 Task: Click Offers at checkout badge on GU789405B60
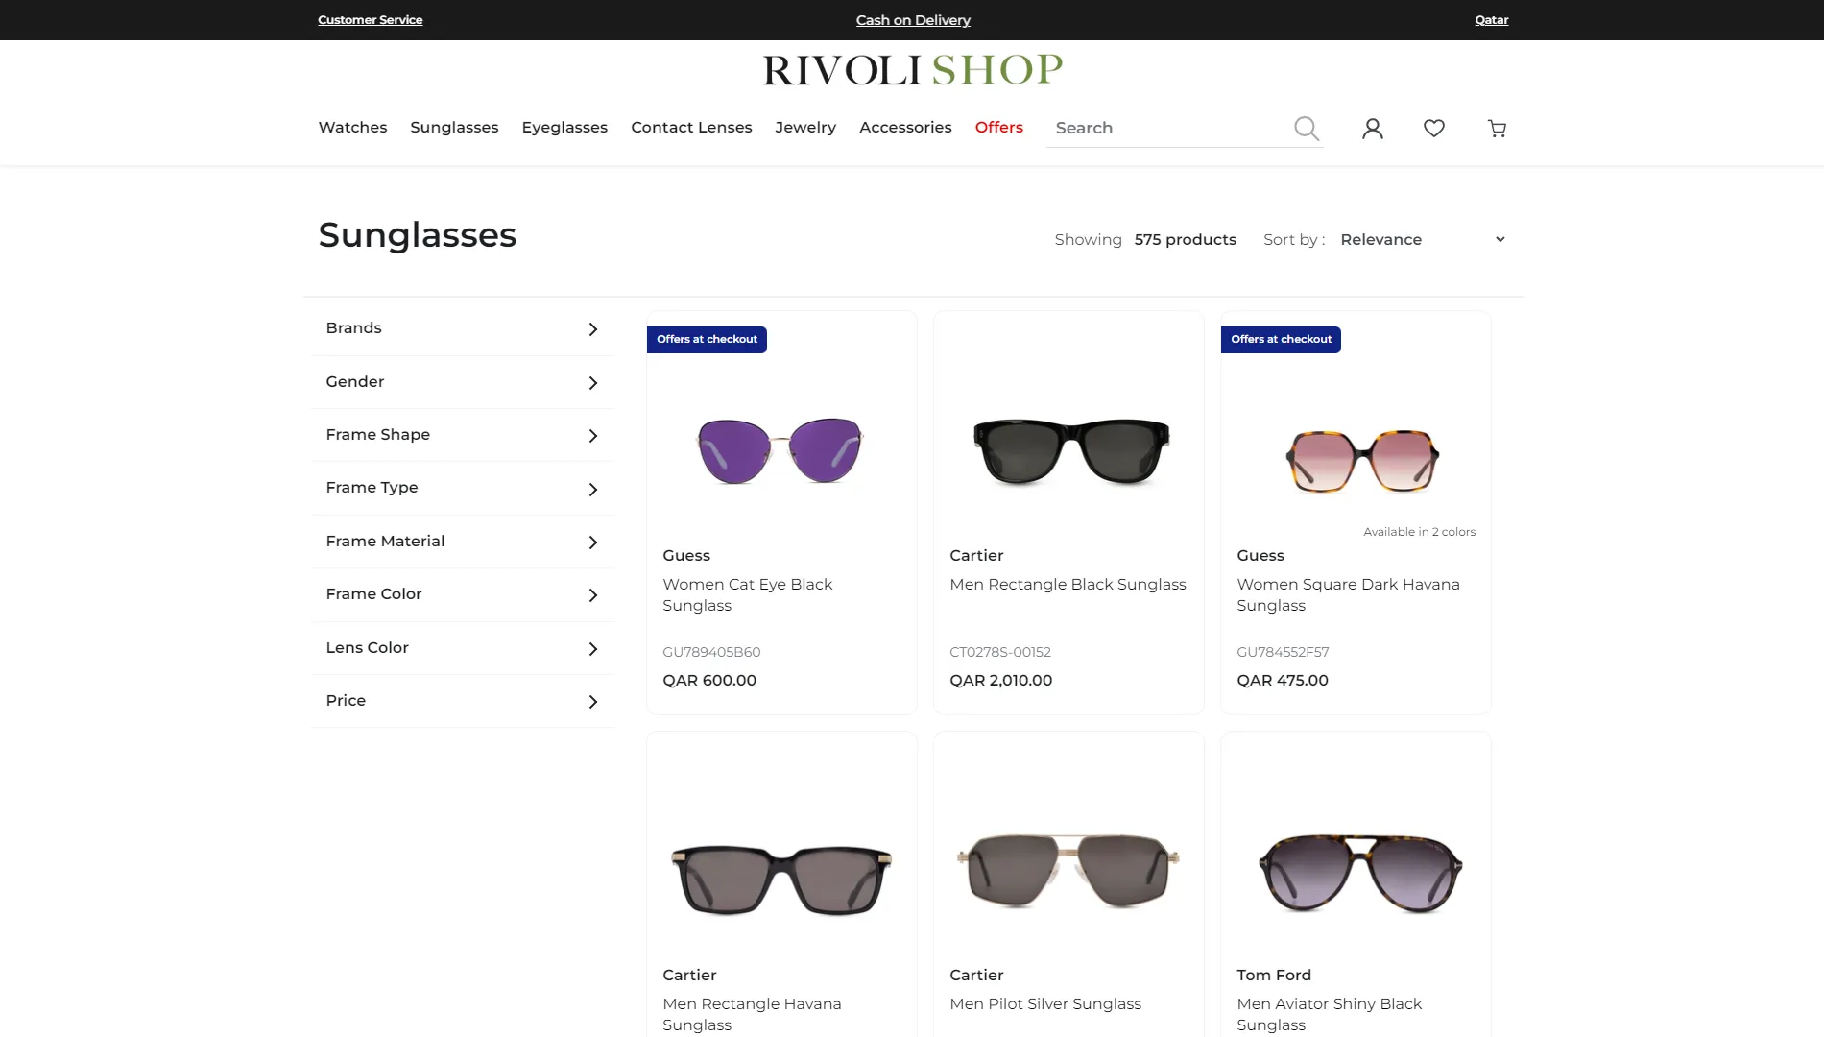point(707,340)
